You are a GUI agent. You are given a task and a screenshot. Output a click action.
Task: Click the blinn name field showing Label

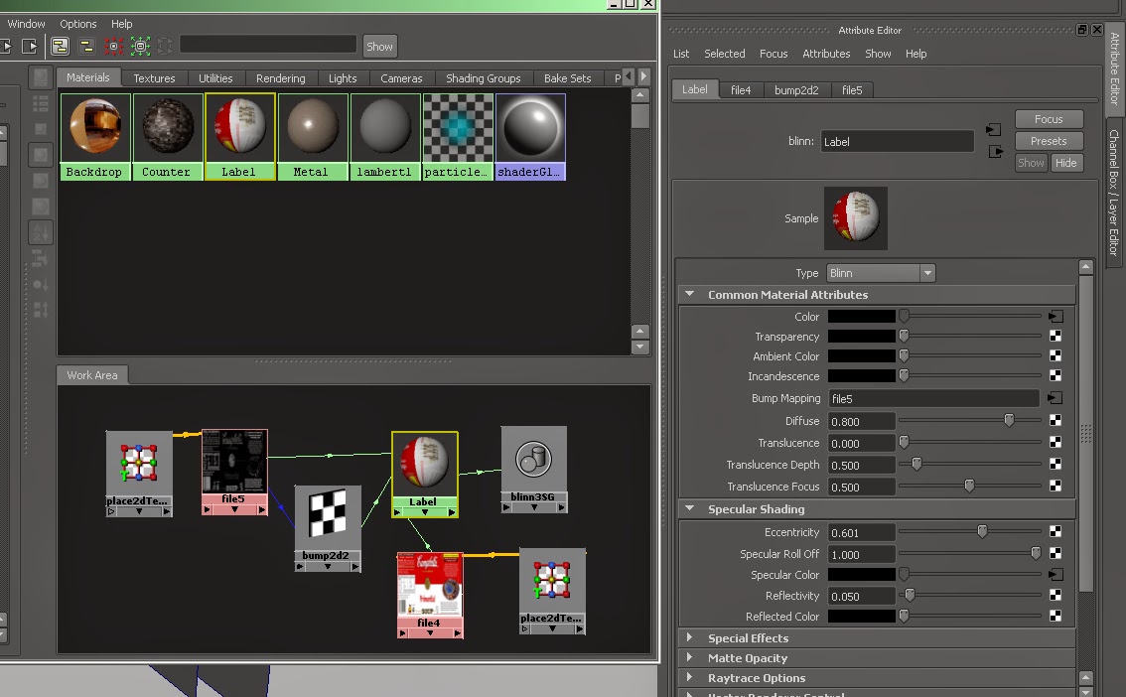[x=896, y=140]
